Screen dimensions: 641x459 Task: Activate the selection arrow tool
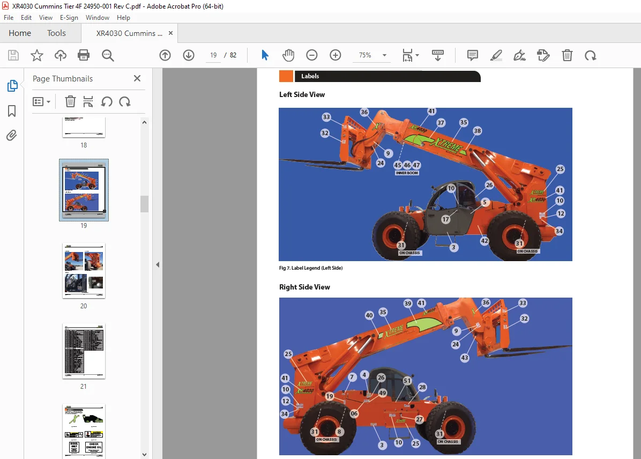[265, 55]
